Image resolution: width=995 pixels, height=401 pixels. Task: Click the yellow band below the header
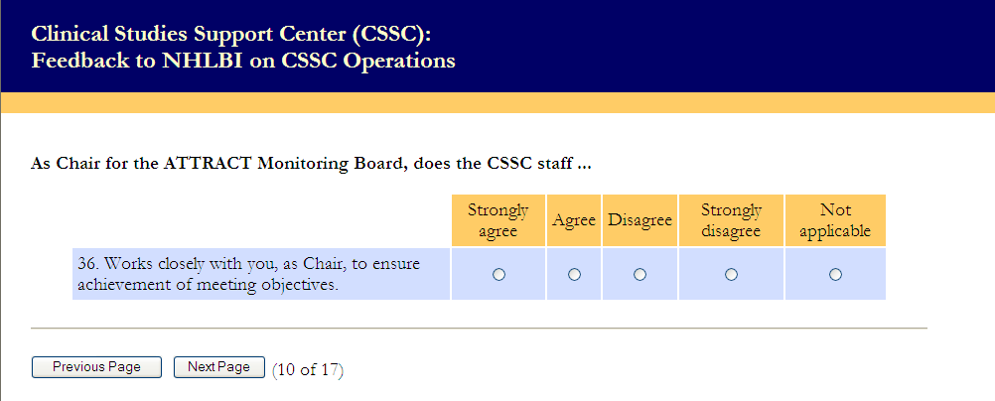pos(497,102)
